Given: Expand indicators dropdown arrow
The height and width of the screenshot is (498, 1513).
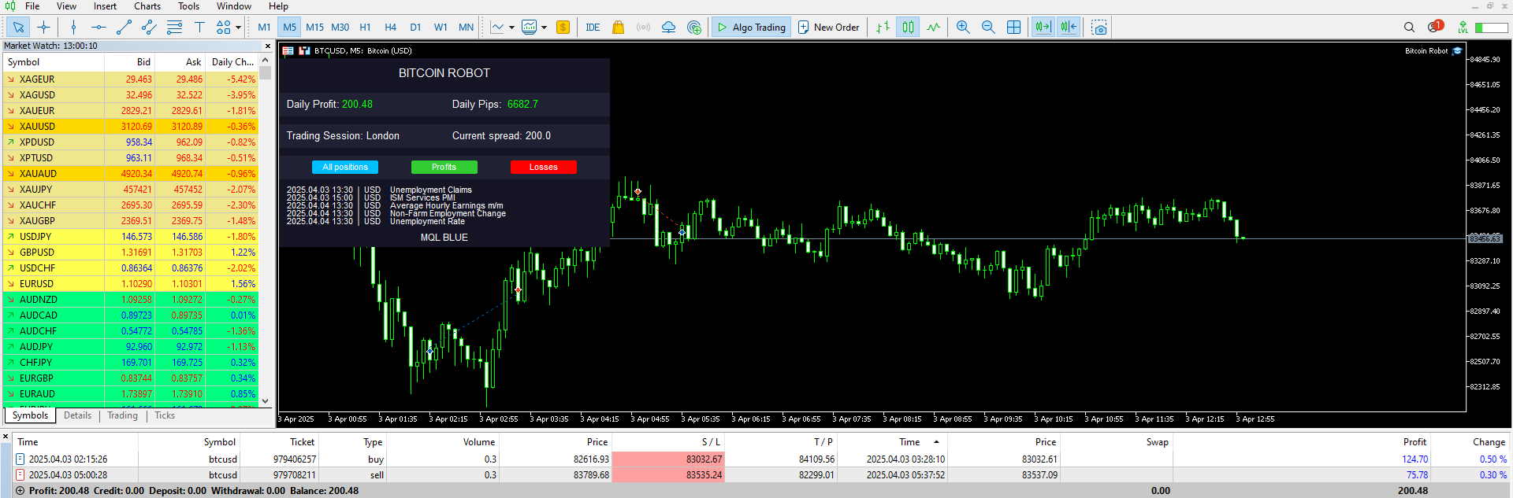Looking at the screenshot, I should click(544, 28).
